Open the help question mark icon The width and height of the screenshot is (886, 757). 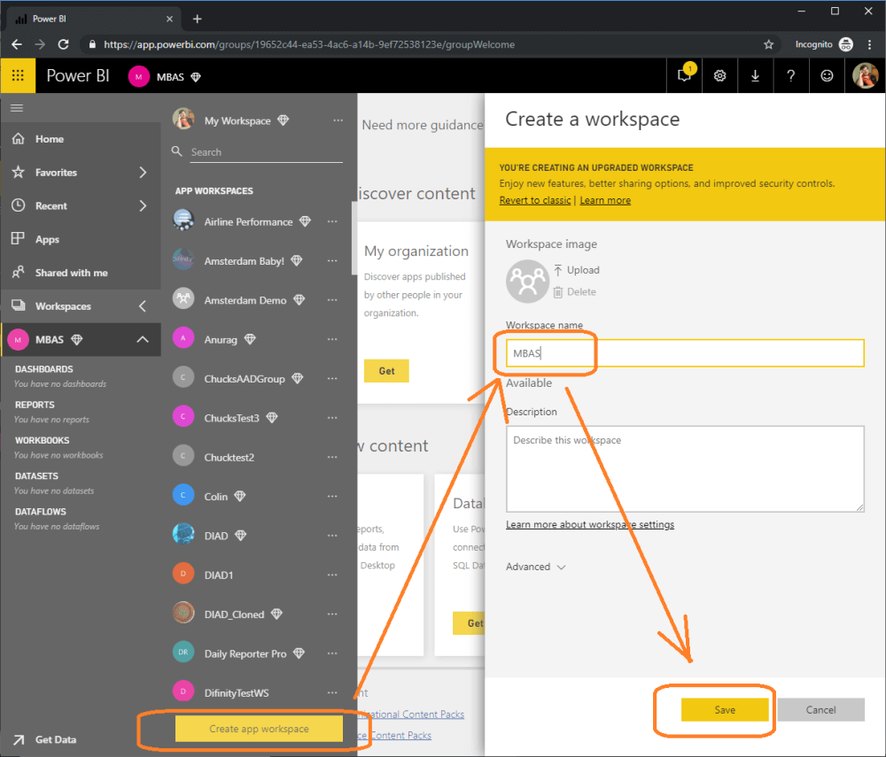(791, 76)
